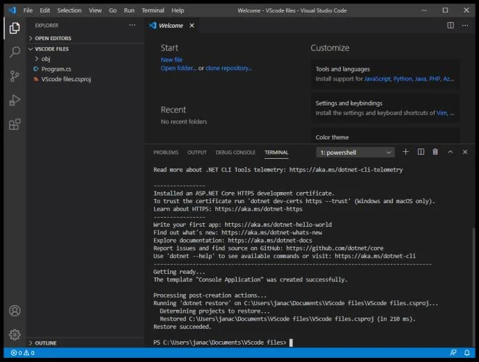Open the Run and Debug view icon
479x362 pixels.
click(x=15, y=100)
